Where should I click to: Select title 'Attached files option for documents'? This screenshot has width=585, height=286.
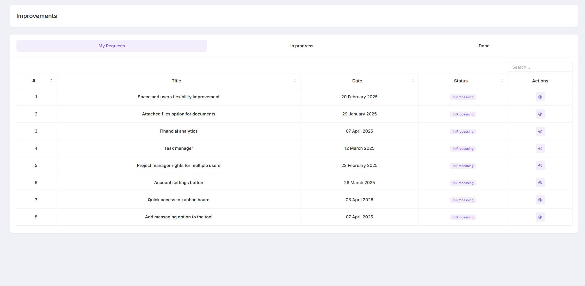(x=178, y=114)
